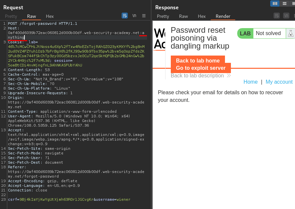Viewport: 295px width, 209px height.
Task: Click the Not solved status label
Action: [x=268, y=33]
